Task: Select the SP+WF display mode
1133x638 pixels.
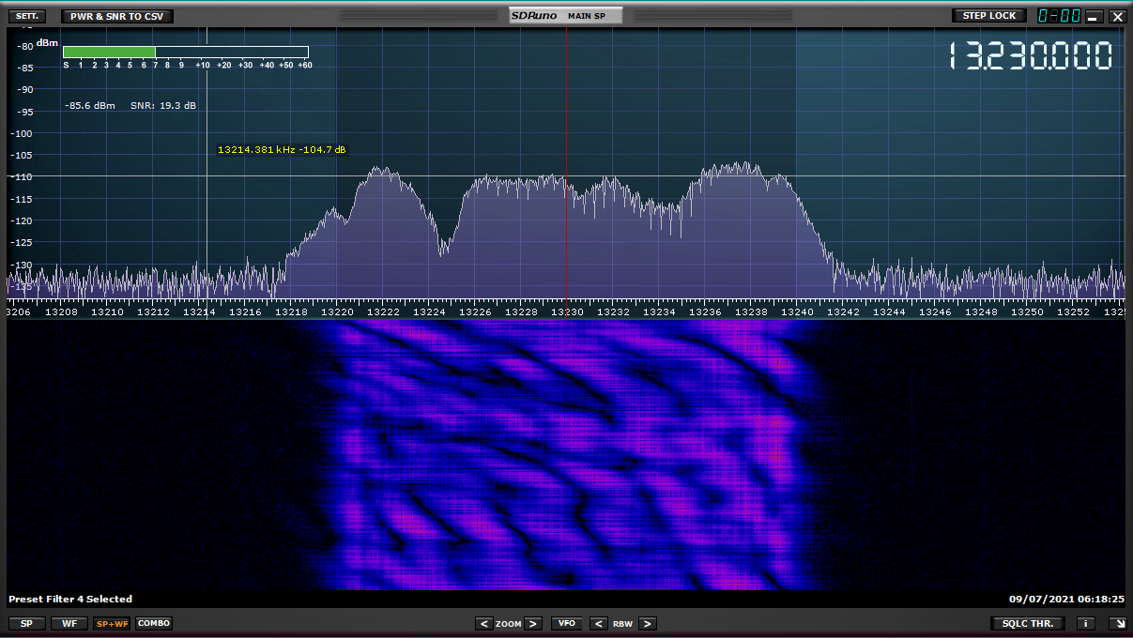Action: coord(112,624)
